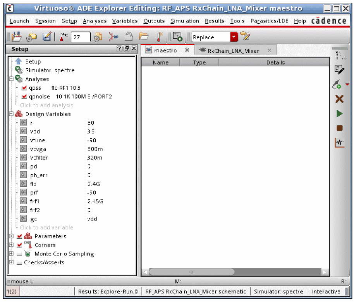Click the temperature input field showing 27
354x302 pixels.
(x=81, y=37)
